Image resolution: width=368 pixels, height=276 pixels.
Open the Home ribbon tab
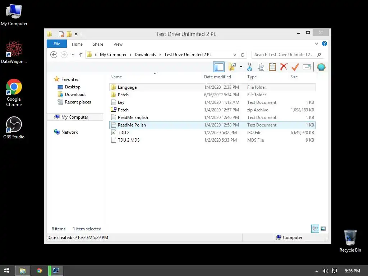click(77, 44)
